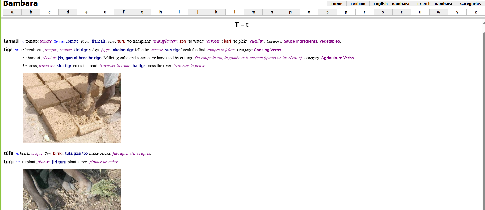Jump to letter s entries
485x210 pixels.
(x=383, y=12)
